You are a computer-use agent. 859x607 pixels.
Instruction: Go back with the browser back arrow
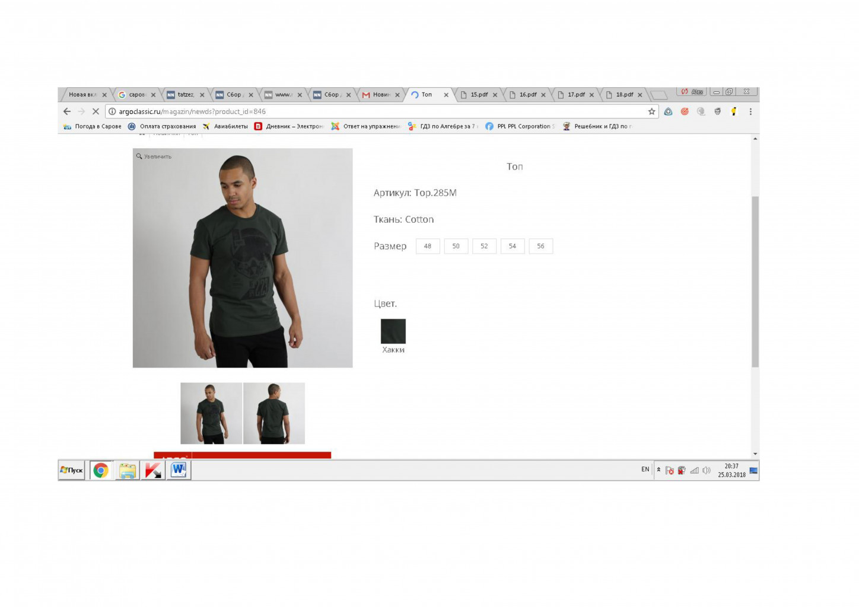coord(67,111)
